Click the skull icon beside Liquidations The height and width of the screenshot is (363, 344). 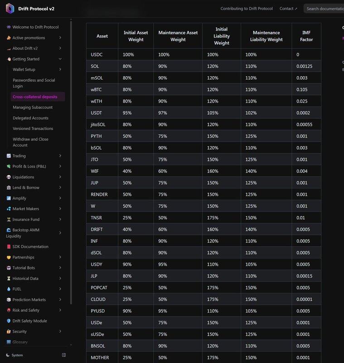click(9, 177)
